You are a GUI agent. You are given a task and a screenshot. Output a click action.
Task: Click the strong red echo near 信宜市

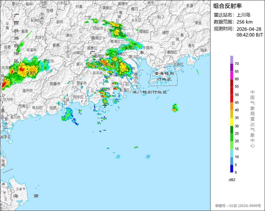22,69
